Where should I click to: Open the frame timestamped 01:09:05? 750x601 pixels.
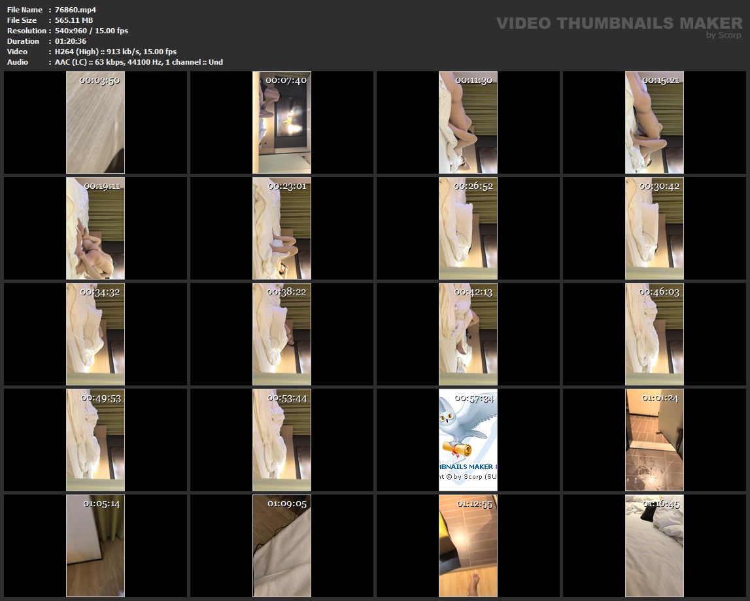pos(282,546)
